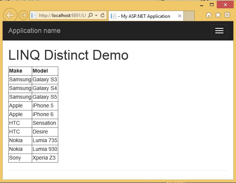Toggle the hamburger navigation menu
The image size is (236, 183).
[219, 31]
